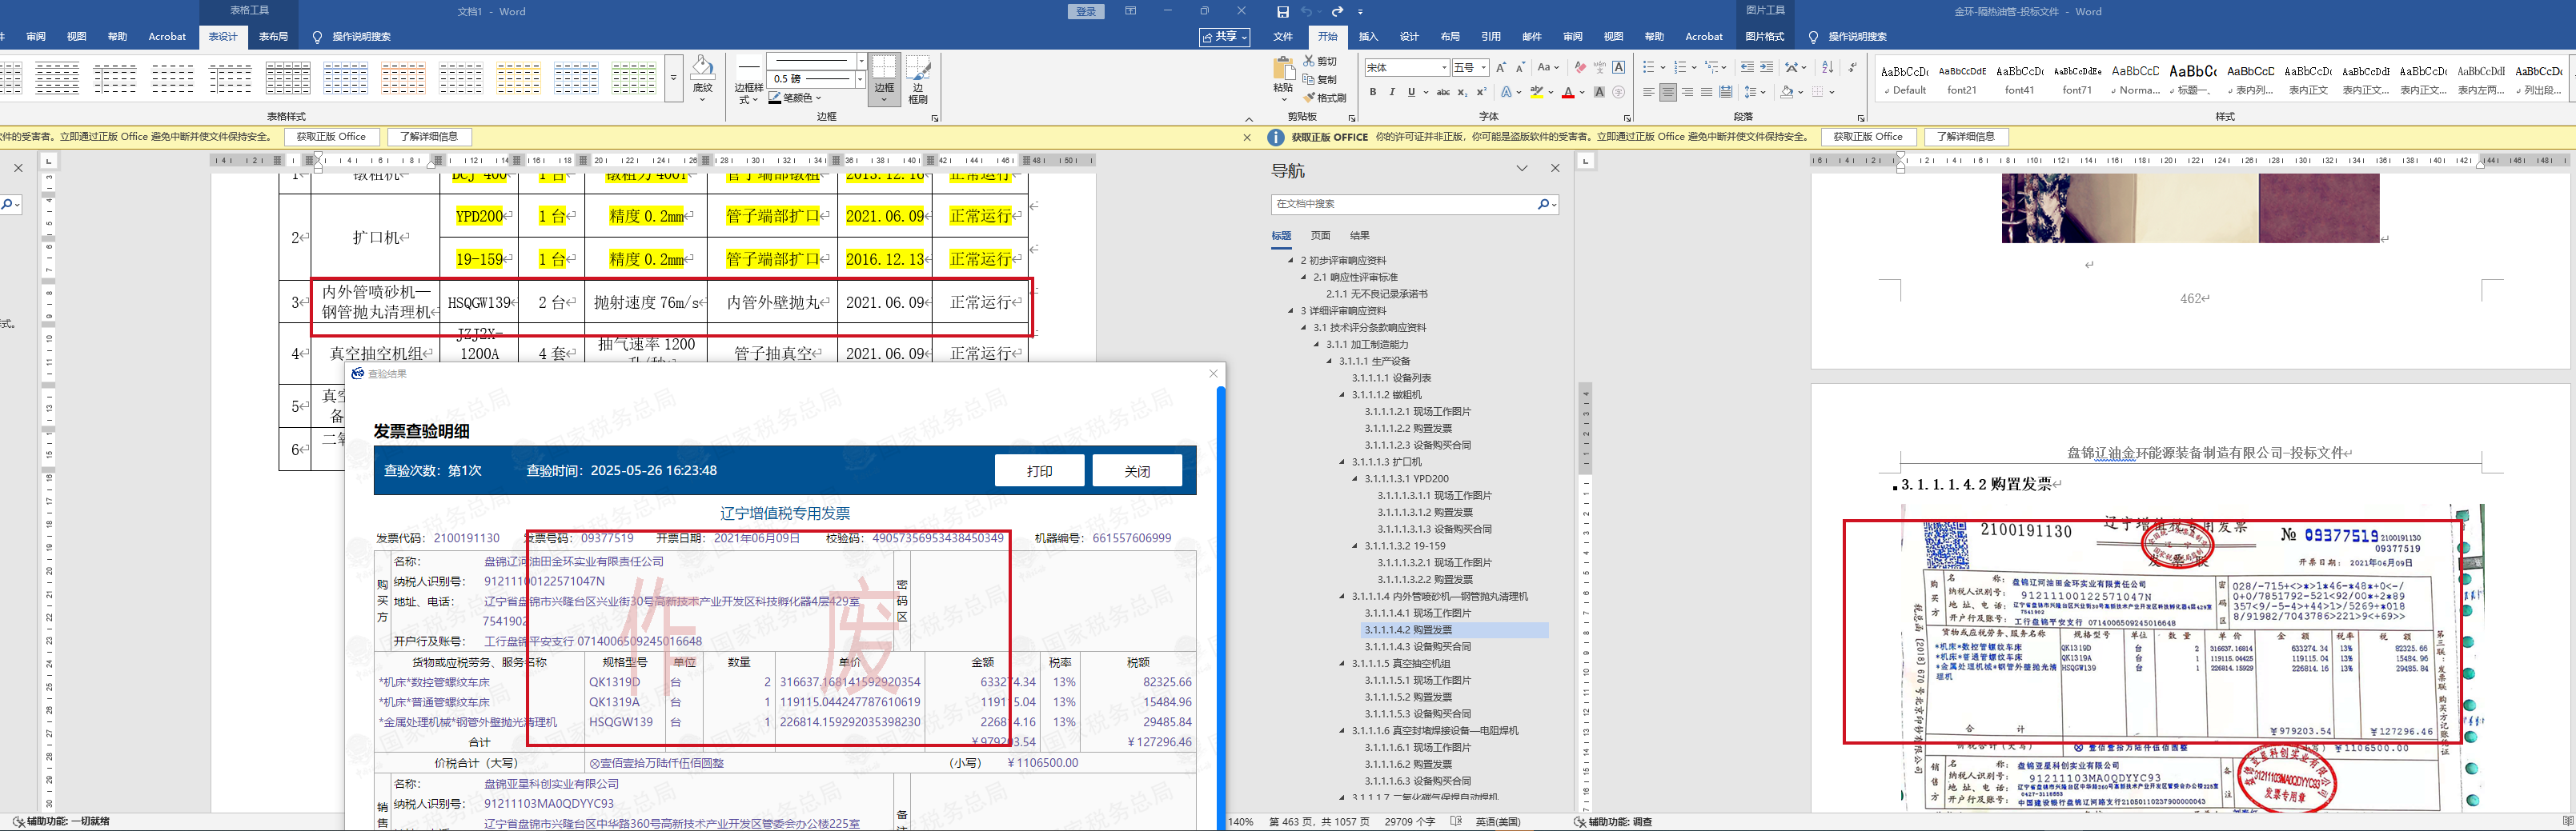Toggle strikethrough abc formatting
This screenshot has width=2576, height=831.
coord(1443,93)
